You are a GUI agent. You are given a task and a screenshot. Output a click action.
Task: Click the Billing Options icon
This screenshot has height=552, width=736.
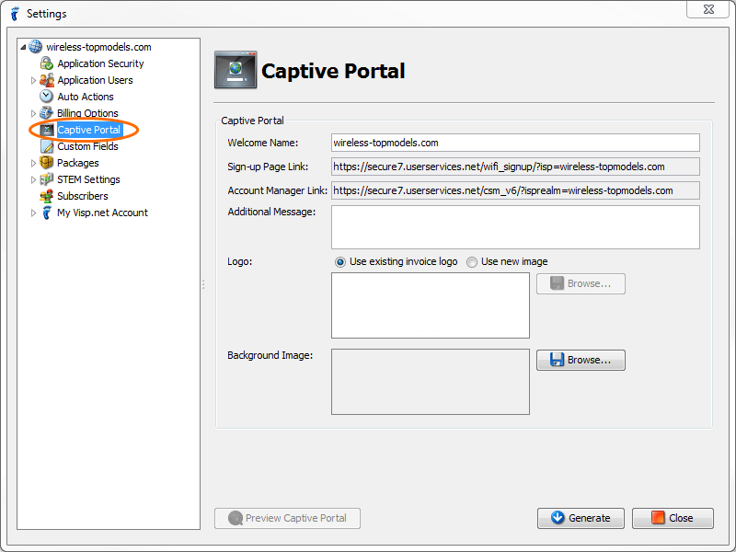[x=47, y=113]
